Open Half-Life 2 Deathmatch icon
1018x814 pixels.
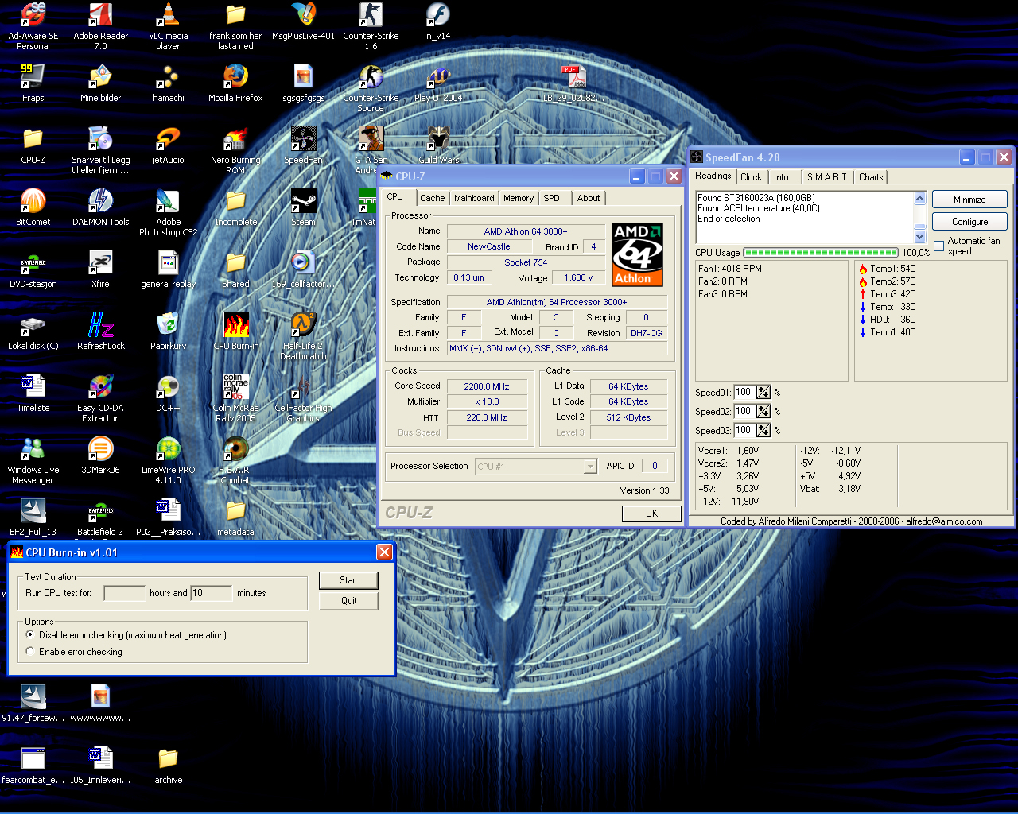click(303, 337)
